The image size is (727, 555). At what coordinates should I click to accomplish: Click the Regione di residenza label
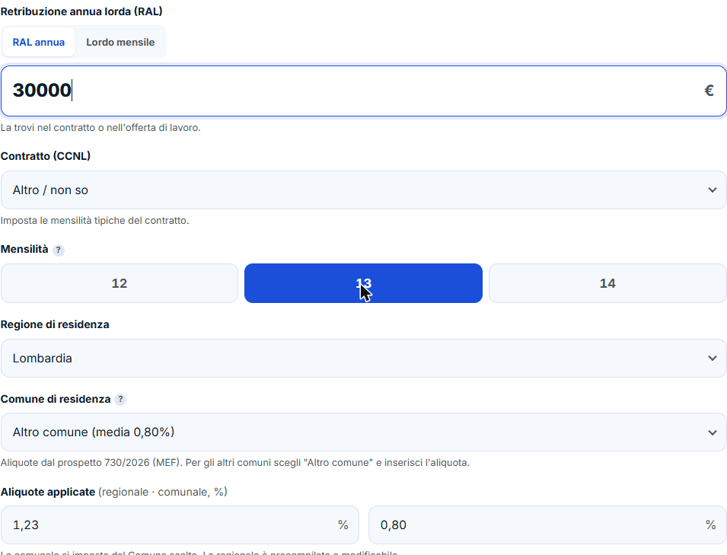[55, 324]
